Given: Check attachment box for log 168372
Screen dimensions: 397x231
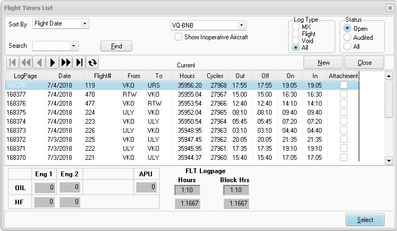Looking at the screenshot, I should (x=343, y=139).
